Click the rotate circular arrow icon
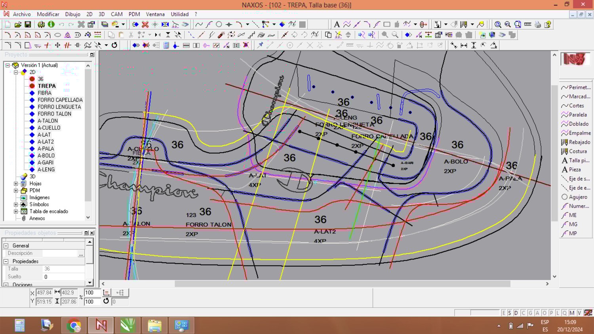Image resolution: width=594 pixels, height=334 pixels. [x=114, y=45]
